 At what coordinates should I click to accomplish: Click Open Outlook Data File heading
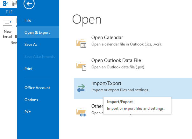[116, 60]
